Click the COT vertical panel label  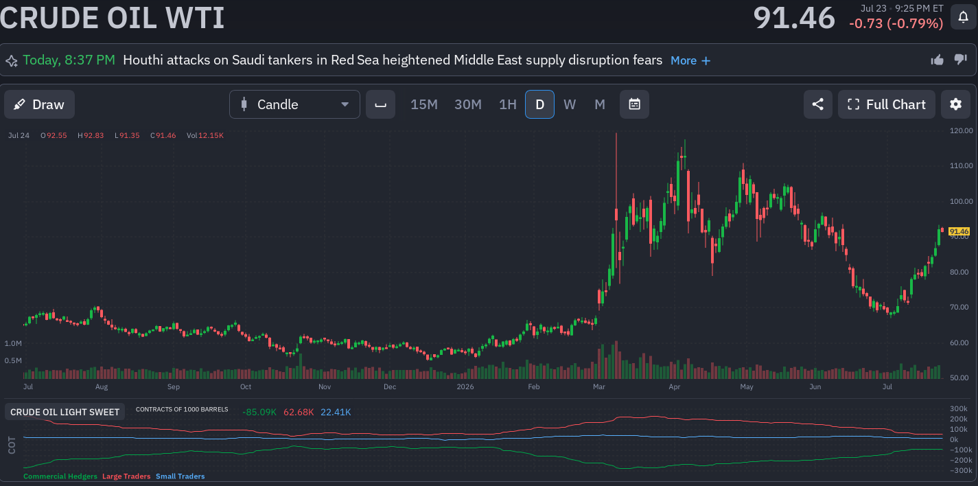click(12, 445)
